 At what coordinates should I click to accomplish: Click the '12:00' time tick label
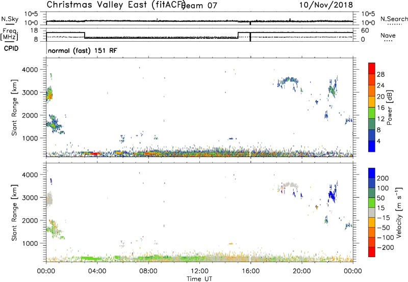(x=199, y=271)
